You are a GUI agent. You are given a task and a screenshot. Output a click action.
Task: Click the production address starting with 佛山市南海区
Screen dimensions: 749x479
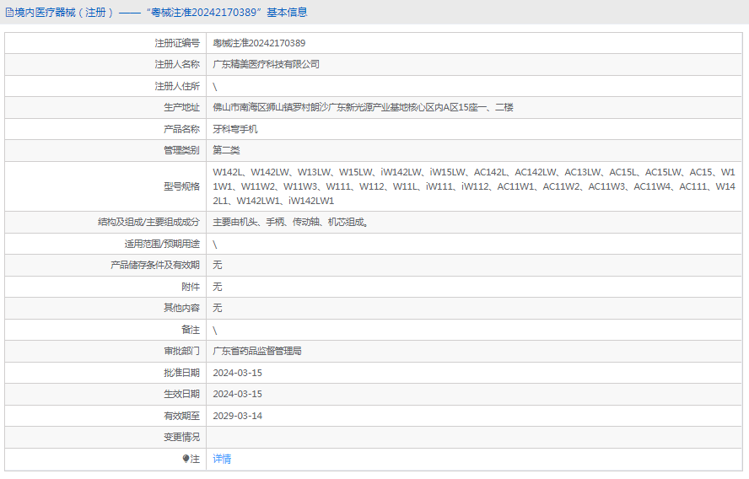[363, 107]
